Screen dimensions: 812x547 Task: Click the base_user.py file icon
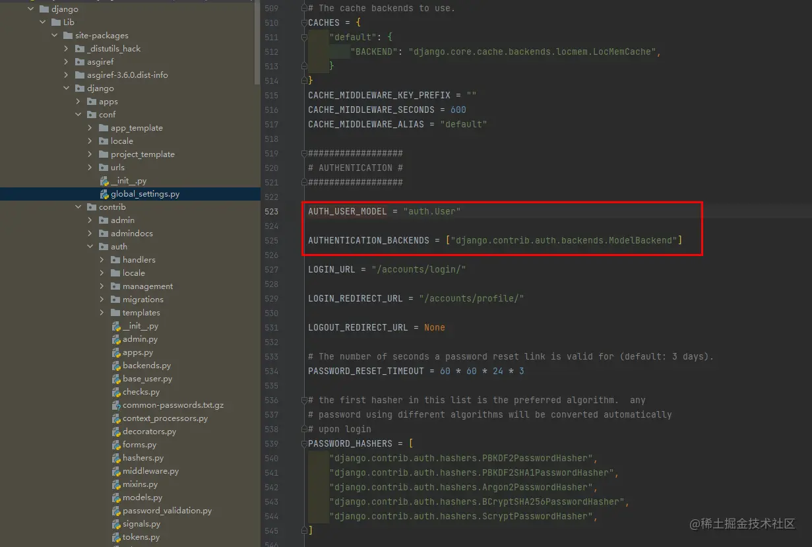(x=116, y=379)
